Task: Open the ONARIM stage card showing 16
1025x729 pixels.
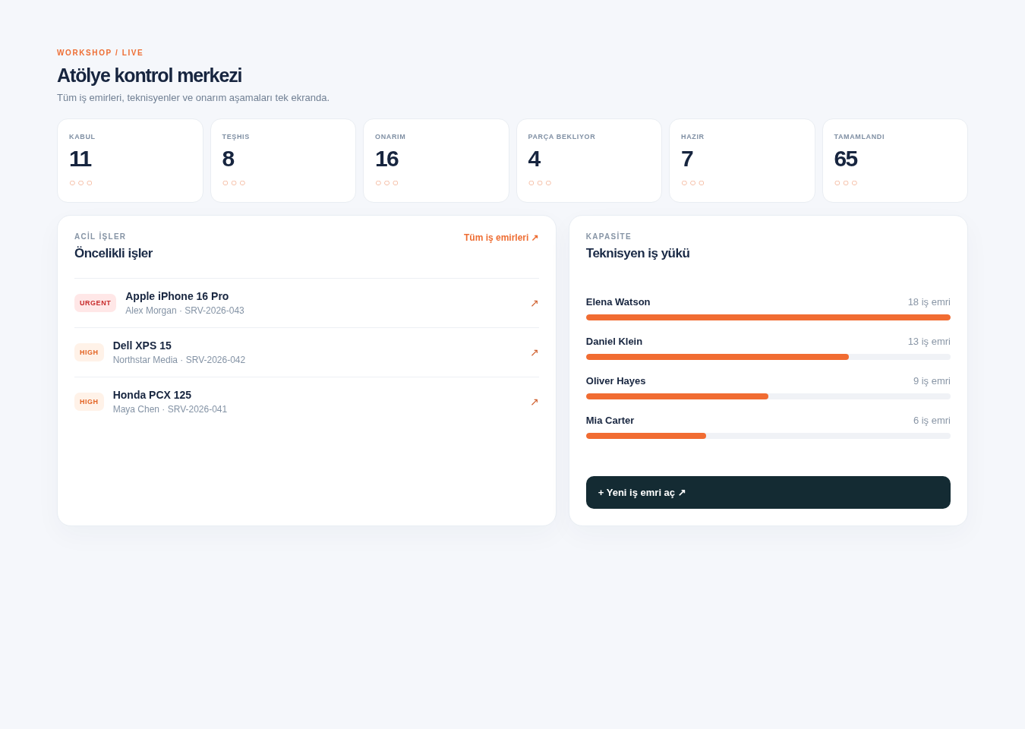Action: click(436, 160)
